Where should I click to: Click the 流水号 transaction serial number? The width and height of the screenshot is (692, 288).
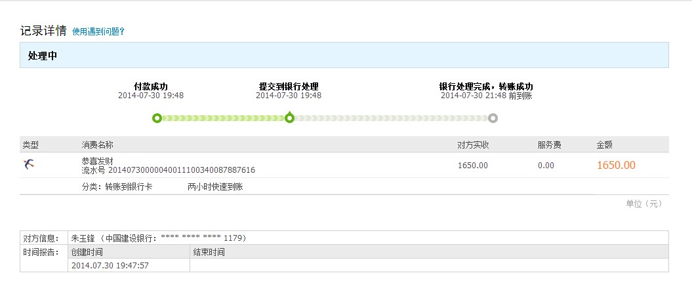pos(168,170)
